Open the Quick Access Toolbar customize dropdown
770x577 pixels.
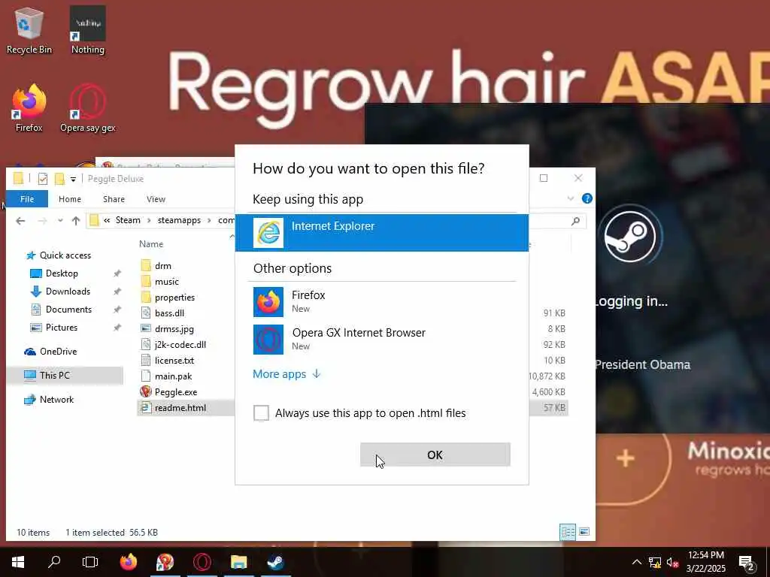click(73, 179)
